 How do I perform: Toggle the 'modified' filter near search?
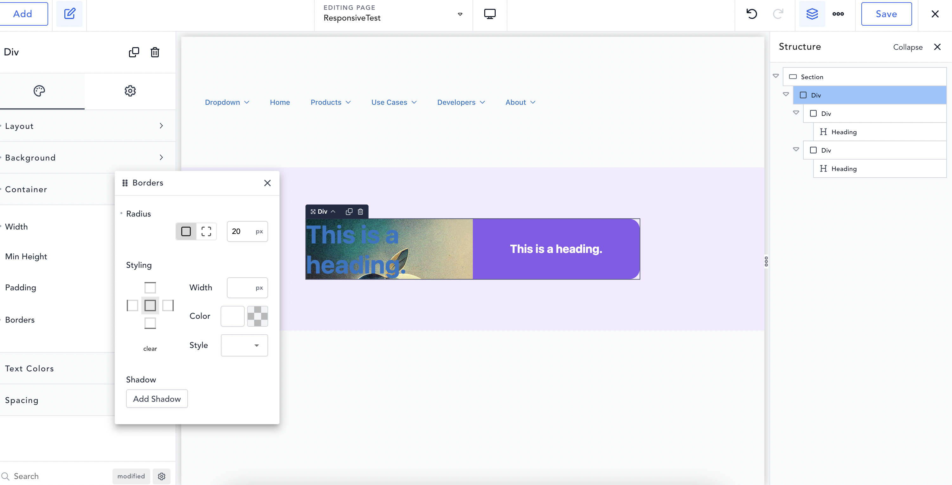(x=131, y=476)
